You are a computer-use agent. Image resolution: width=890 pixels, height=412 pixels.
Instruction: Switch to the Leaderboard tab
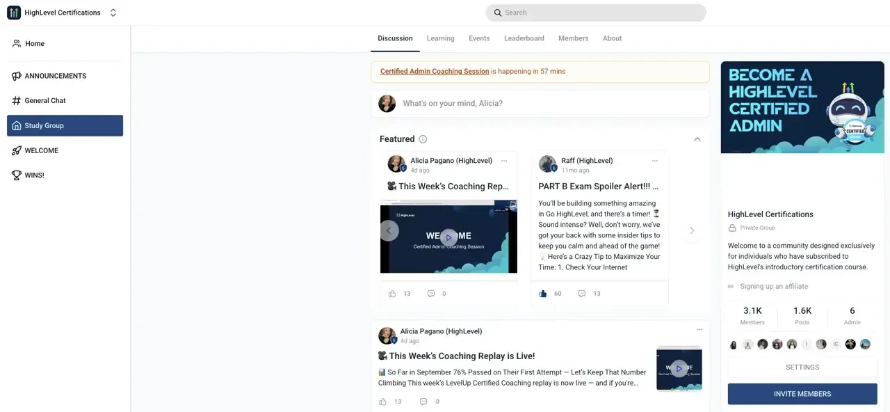(x=524, y=38)
